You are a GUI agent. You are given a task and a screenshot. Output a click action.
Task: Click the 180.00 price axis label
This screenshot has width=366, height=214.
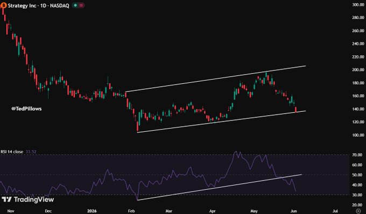pyautogui.click(x=358, y=83)
